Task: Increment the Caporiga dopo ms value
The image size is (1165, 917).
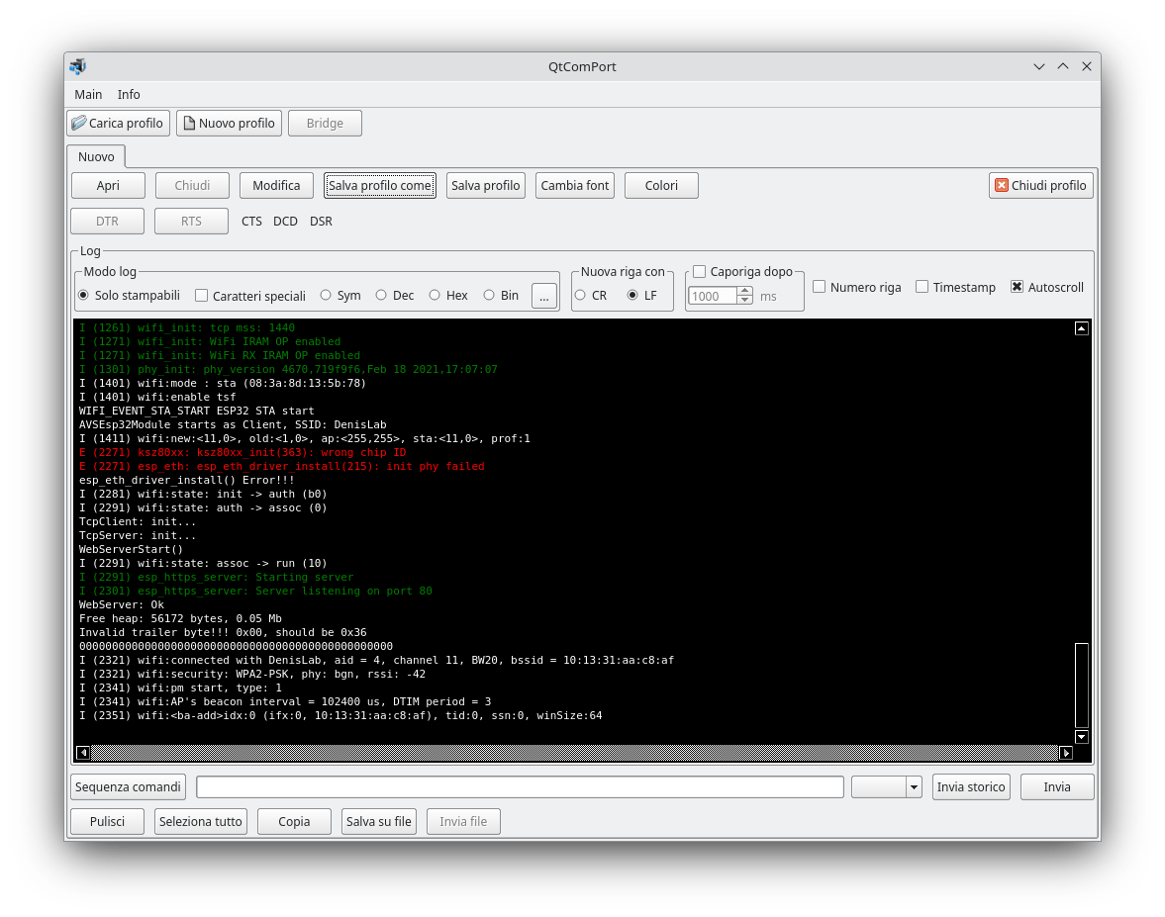Action: coord(744,290)
